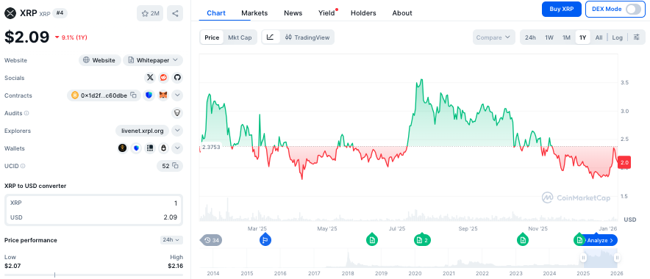Image resolution: width=650 pixels, height=279 pixels.
Task: Click the audit badge icon in Audits row
Action: tap(177, 113)
